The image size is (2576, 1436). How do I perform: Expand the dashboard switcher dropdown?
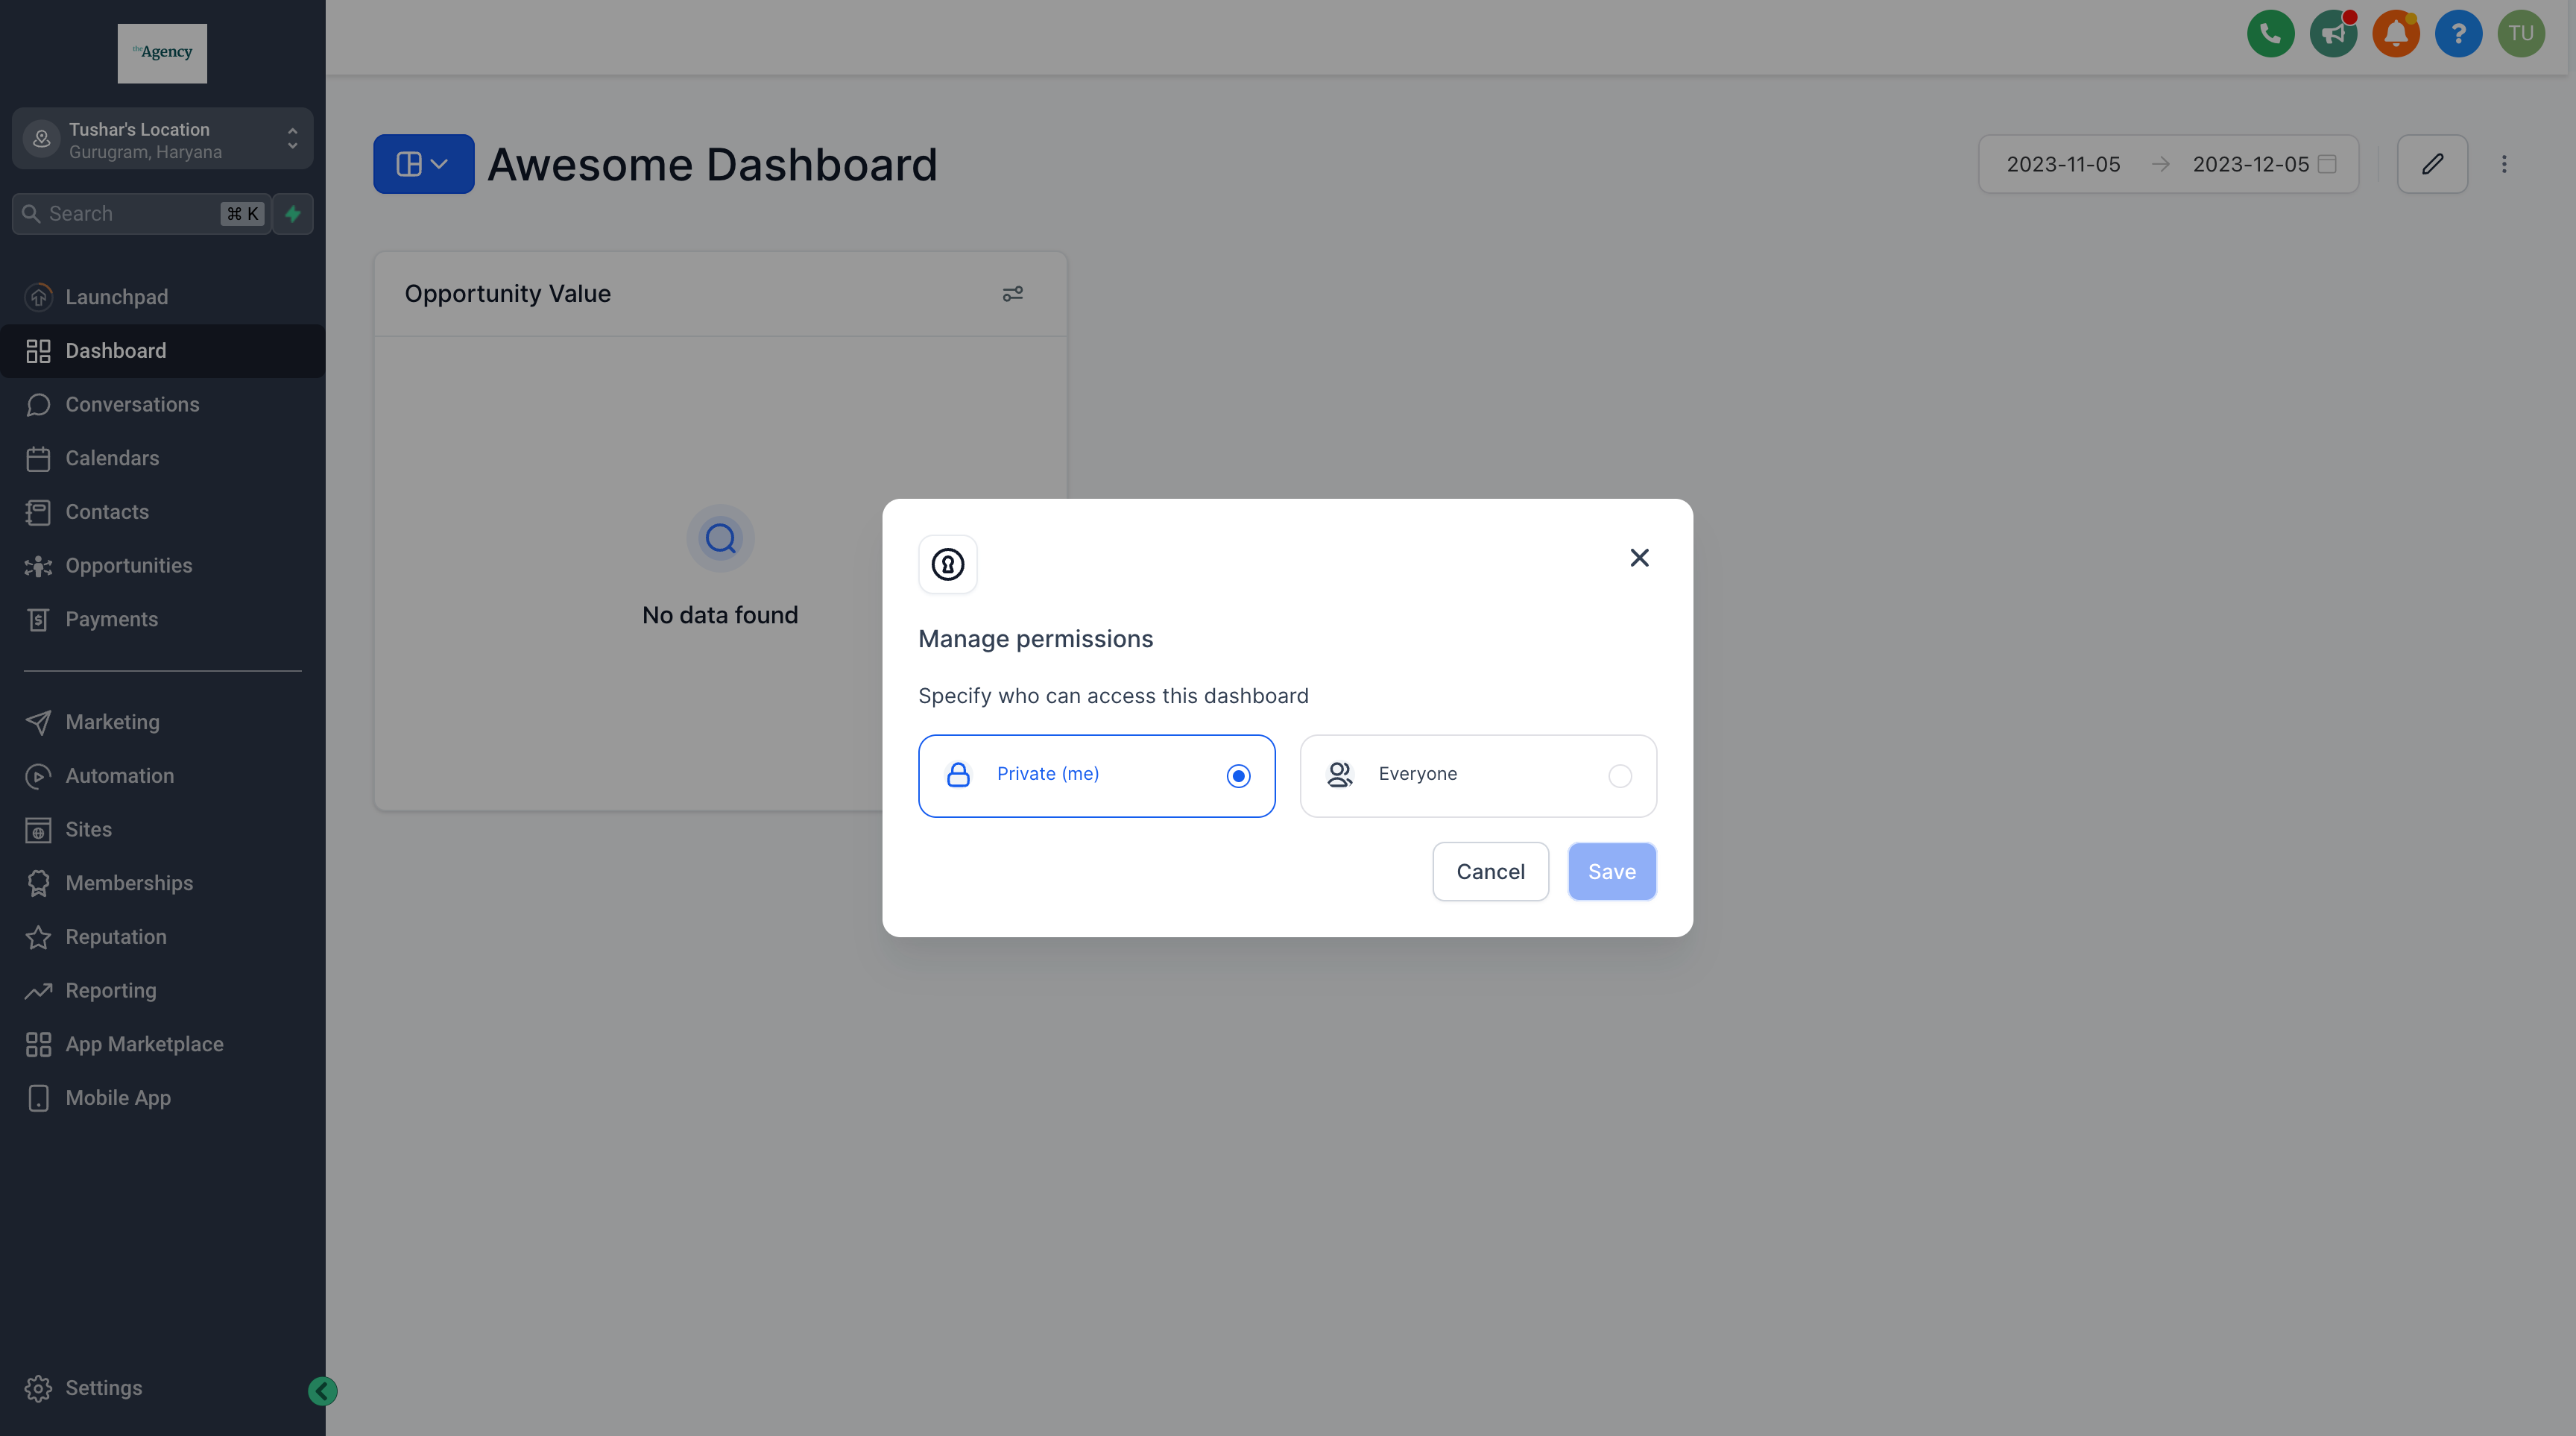point(423,164)
